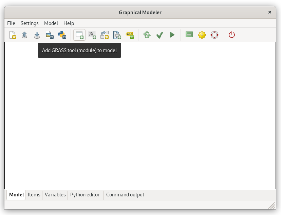Switch to the Command output tab

coord(125,195)
